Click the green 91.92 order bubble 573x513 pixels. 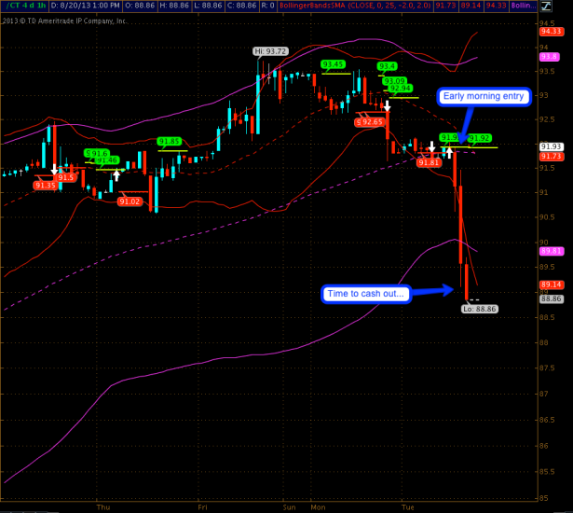tap(479, 138)
